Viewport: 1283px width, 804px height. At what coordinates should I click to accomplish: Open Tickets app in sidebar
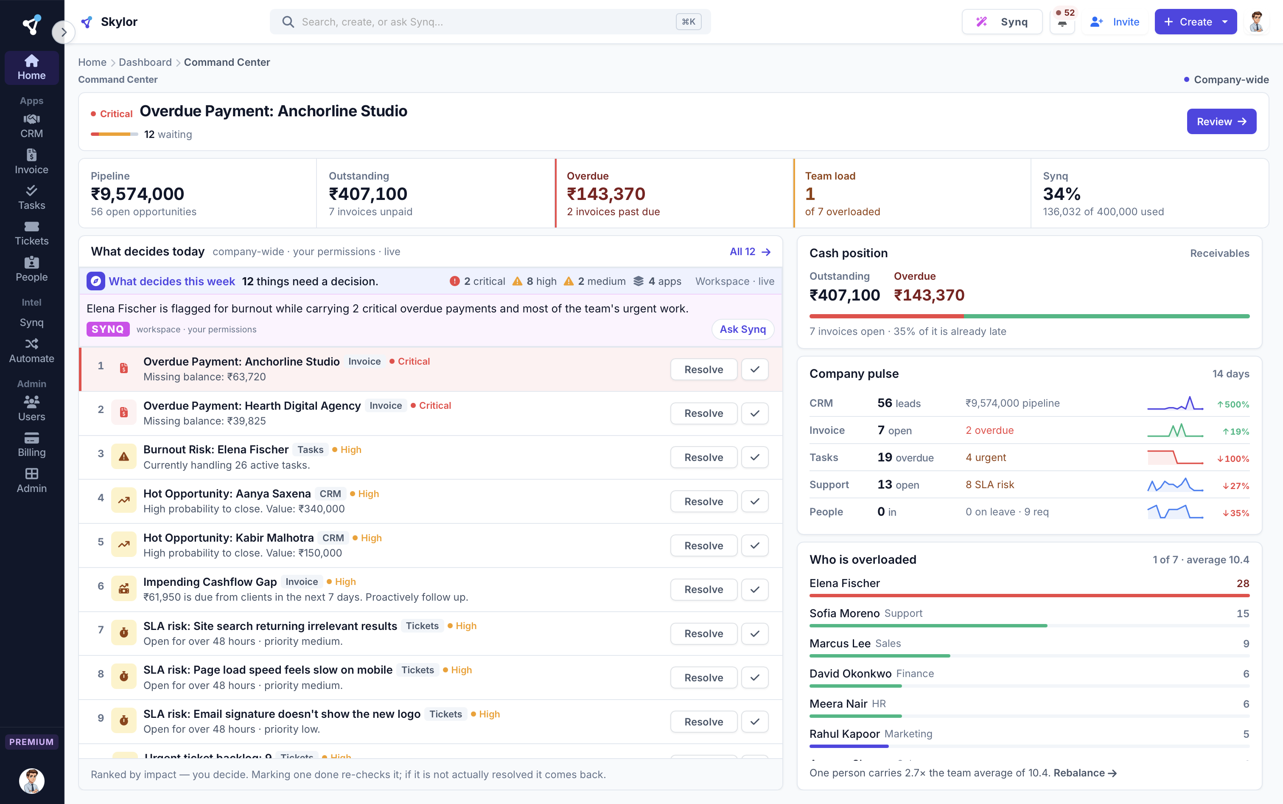(x=31, y=233)
